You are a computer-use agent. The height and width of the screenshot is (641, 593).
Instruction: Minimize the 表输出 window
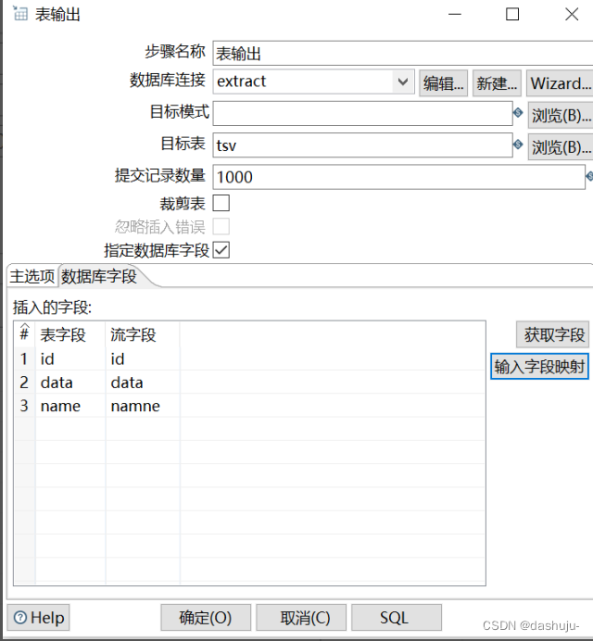click(x=454, y=14)
